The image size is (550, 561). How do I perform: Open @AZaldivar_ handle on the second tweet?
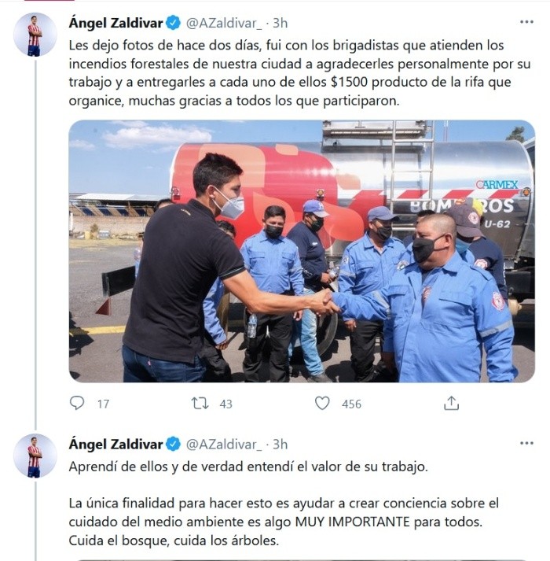coord(224,445)
